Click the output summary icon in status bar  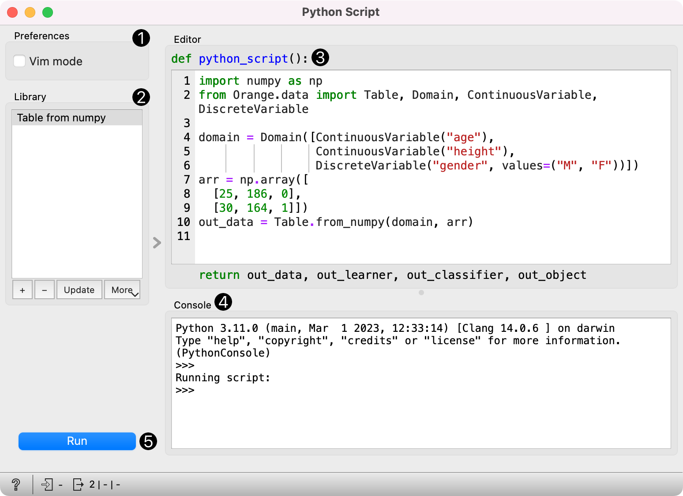79,485
